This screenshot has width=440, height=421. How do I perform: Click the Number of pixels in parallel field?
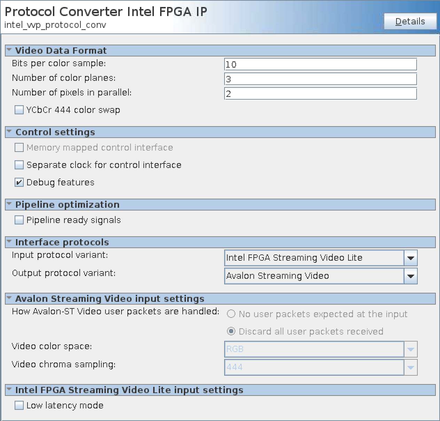(x=320, y=94)
